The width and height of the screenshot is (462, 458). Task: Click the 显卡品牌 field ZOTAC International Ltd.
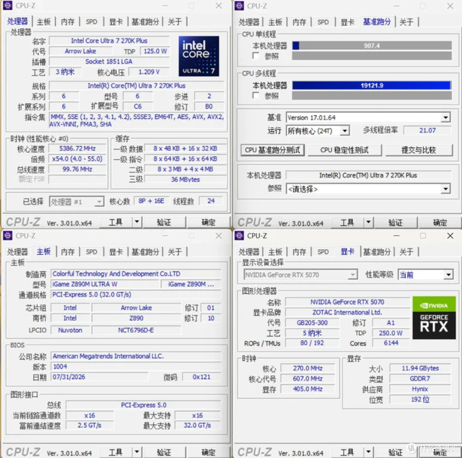pos(347,312)
